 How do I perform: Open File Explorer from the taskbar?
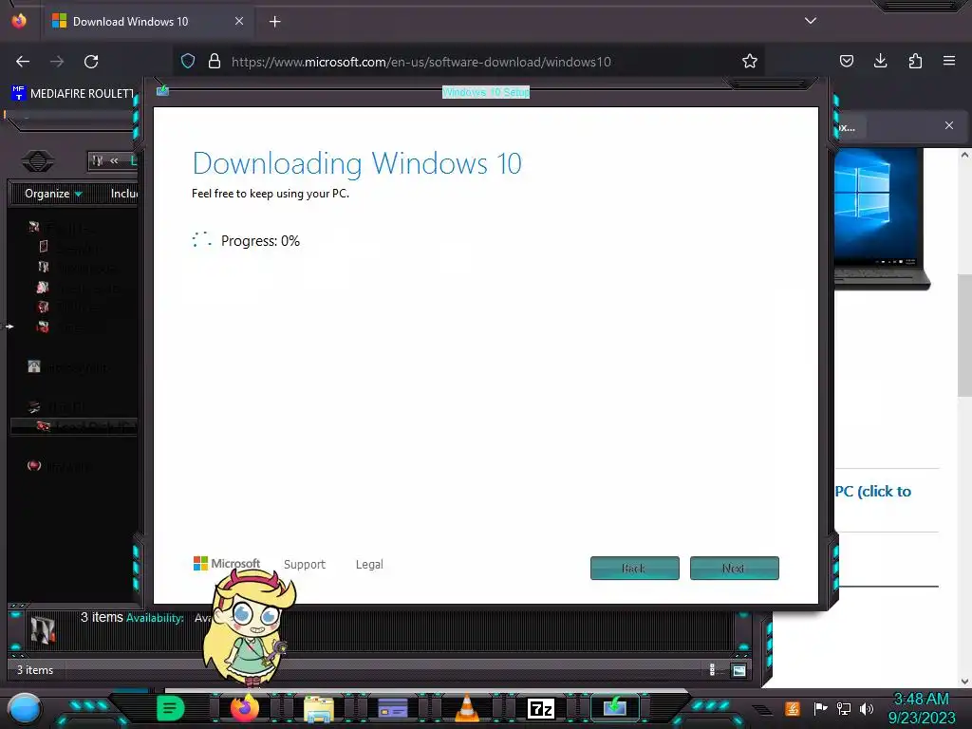tap(319, 708)
